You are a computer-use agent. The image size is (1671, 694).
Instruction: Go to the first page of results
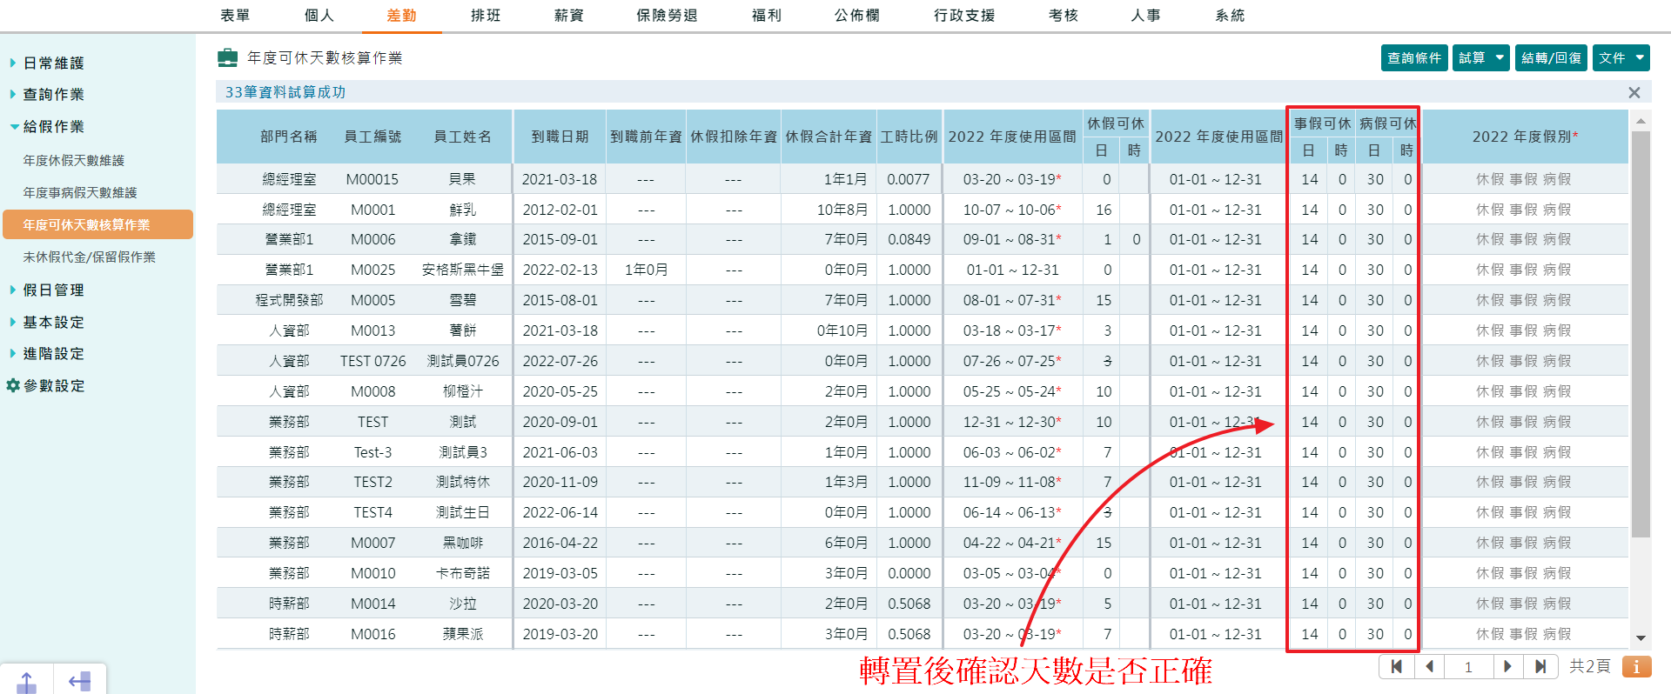[x=1396, y=667]
